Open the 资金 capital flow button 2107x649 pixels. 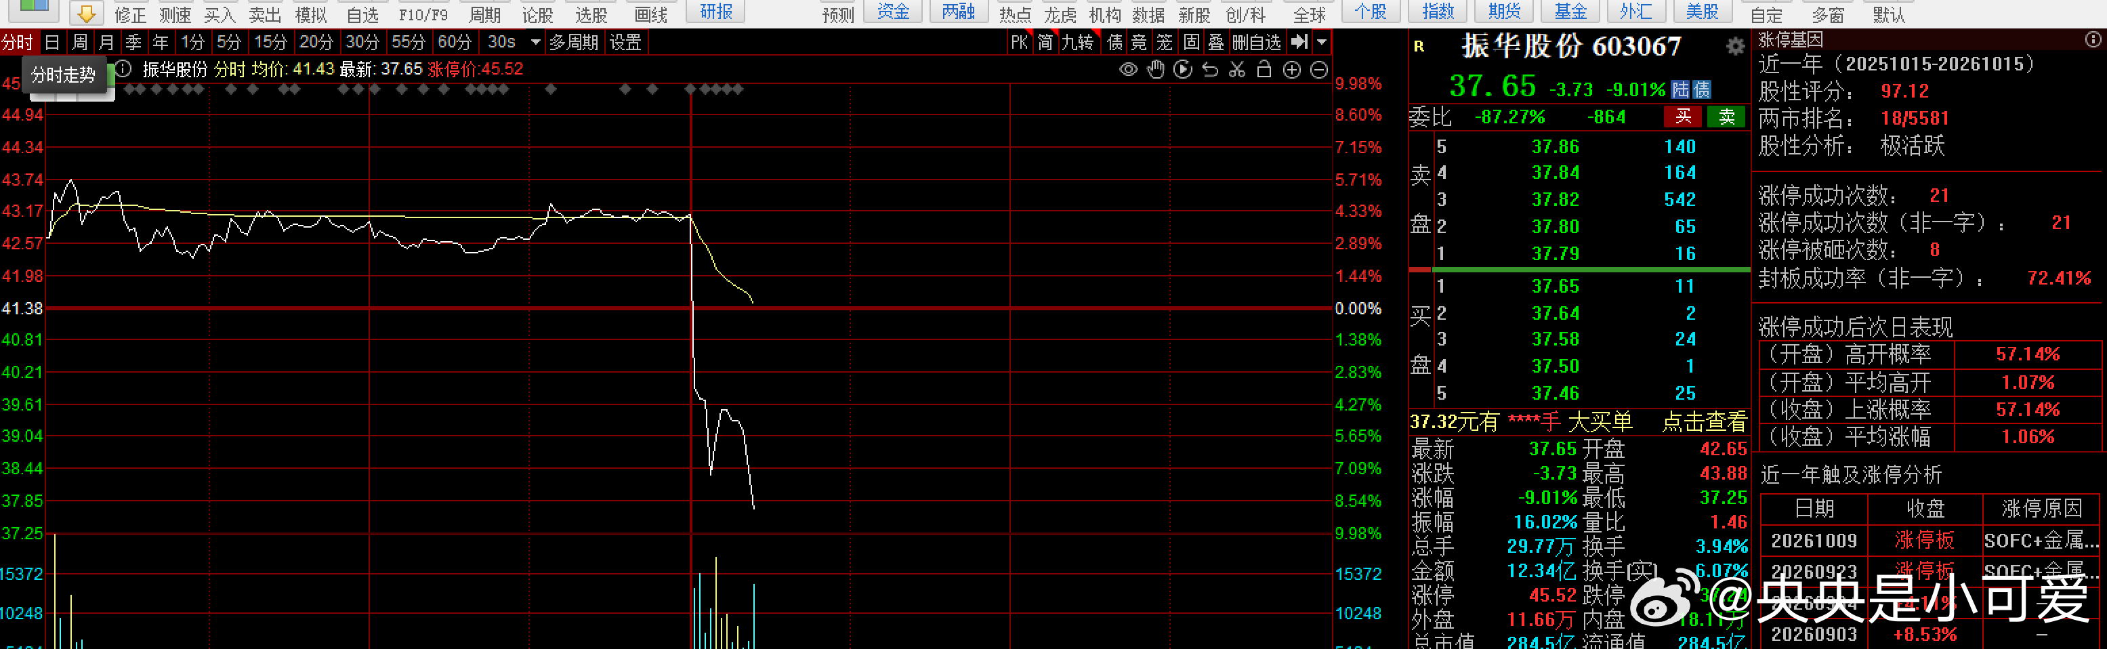pos(892,12)
